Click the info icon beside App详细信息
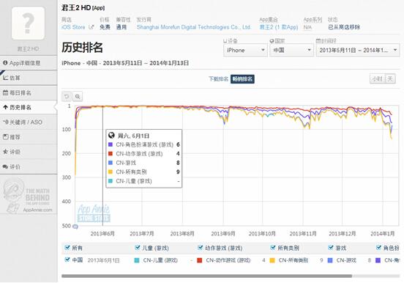The height and width of the screenshot is (283, 404). tap(5, 63)
